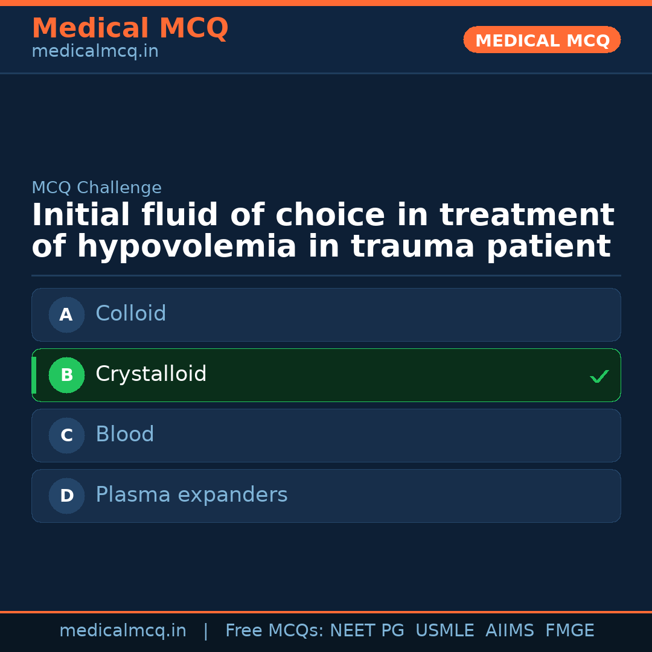The height and width of the screenshot is (652, 652).
Task: Expand the Crystalloid answer row
Action: pyautogui.click(x=326, y=375)
